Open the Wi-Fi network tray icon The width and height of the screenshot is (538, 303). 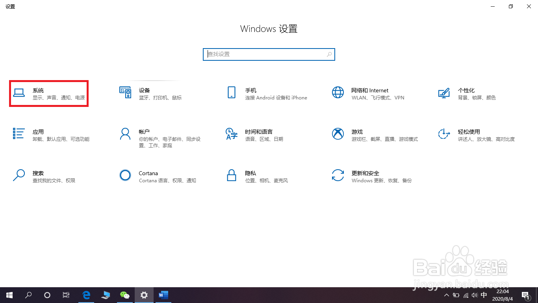tap(466, 295)
